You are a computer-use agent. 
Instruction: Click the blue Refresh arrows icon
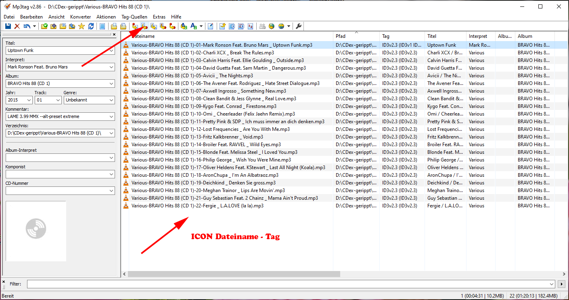(91, 26)
